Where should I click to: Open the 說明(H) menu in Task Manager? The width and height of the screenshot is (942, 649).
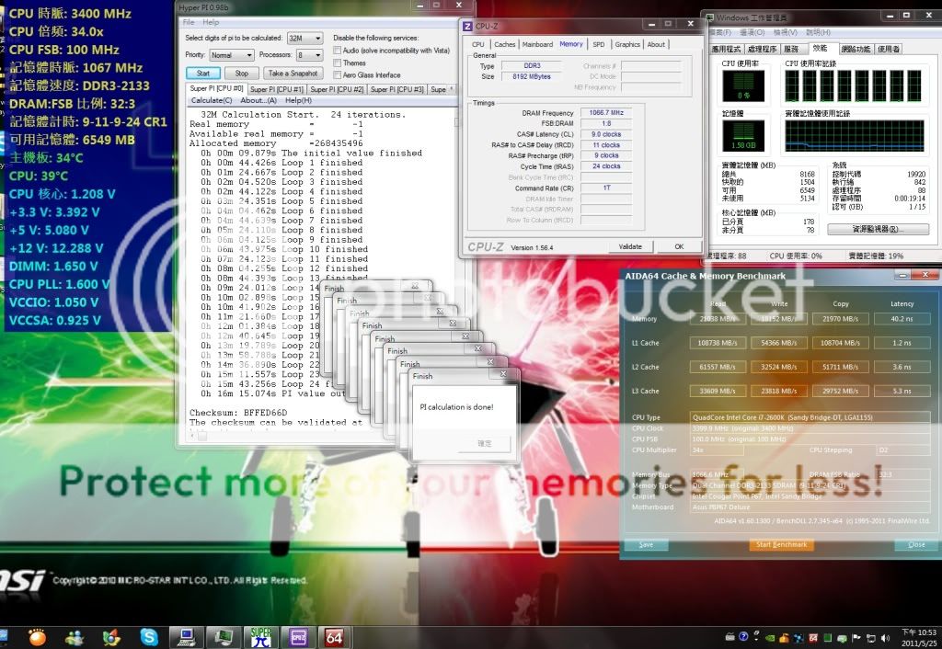click(818, 32)
